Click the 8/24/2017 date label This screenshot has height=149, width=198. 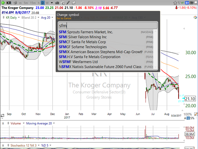pos(176,116)
